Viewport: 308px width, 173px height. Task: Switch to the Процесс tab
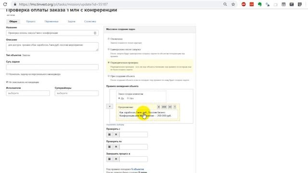31,21
